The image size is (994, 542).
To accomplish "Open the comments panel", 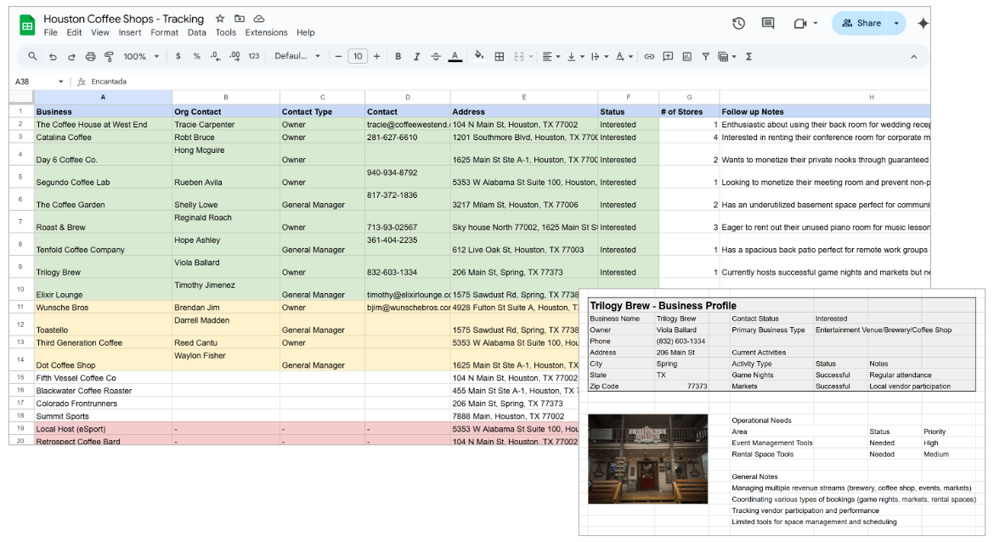I will (768, 24).
